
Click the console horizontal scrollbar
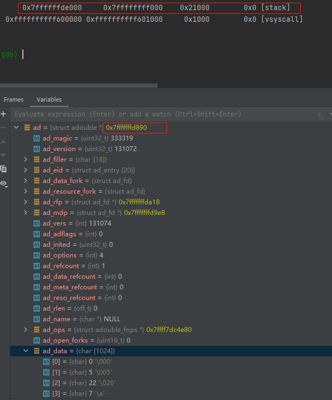[79, 86]
